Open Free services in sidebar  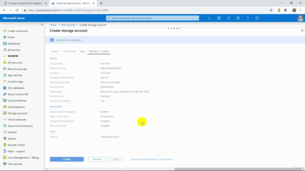[15, 164]
